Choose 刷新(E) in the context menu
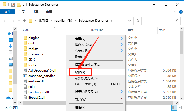The height and width of the screenshot is (111, 184). tap(96, 57)
